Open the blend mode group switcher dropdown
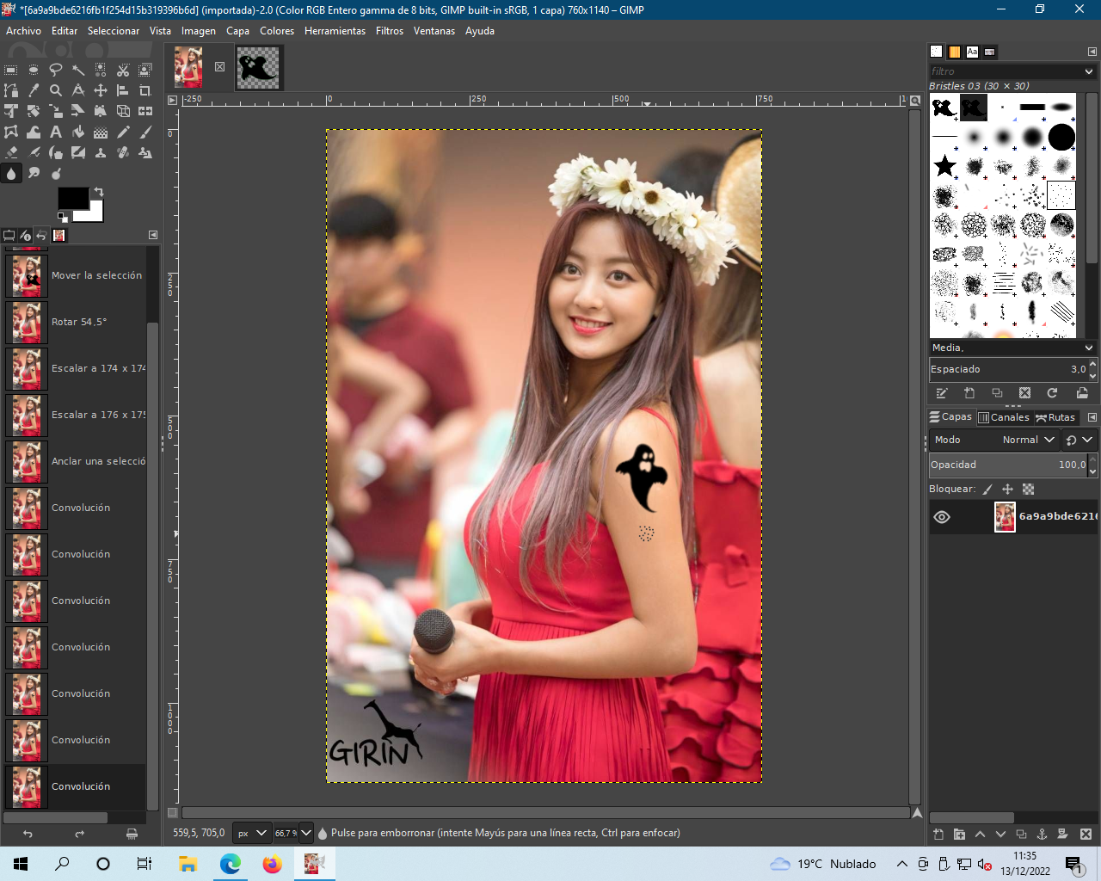 click(x=1079, y=440)
